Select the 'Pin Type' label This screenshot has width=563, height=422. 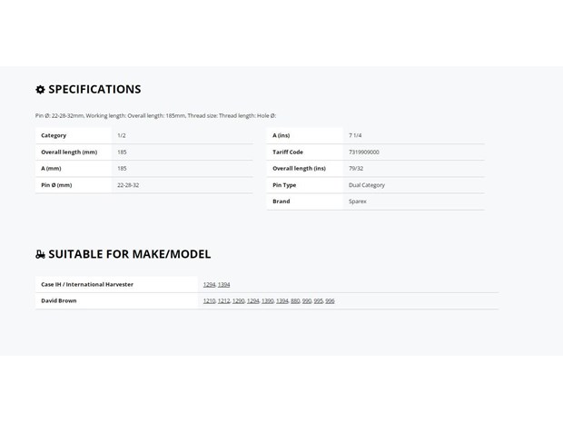tap(284, 185)
